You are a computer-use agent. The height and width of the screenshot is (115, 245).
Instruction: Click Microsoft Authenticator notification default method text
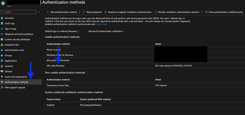click(x=106, y=31)
